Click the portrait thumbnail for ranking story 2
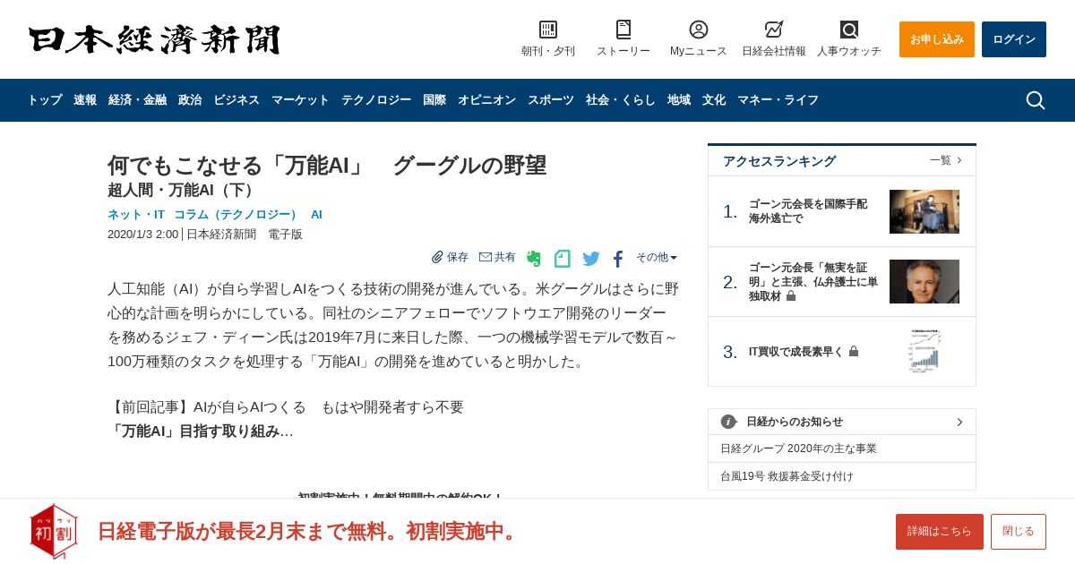Viewport: 1075px width, 564px height. (924, 282)
